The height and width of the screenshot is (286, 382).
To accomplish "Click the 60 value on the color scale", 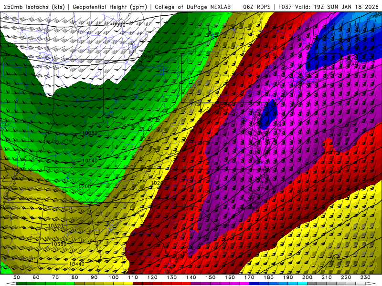I will click(x=36, y=277).
